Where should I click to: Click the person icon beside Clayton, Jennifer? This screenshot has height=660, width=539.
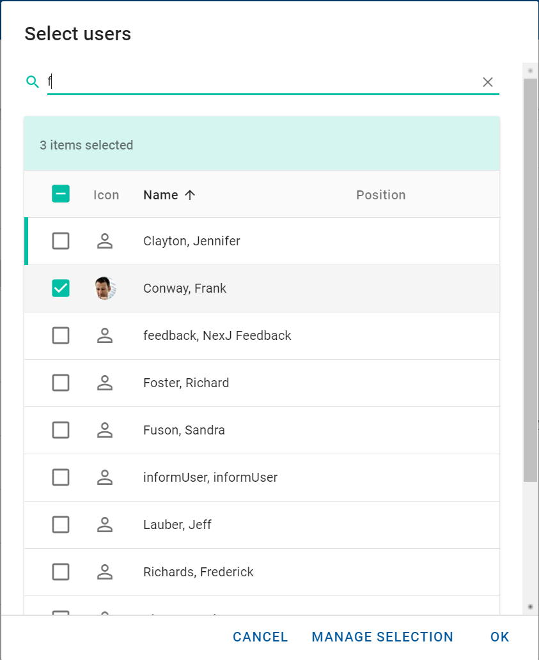pyautogui.click(x=105, y=241)
